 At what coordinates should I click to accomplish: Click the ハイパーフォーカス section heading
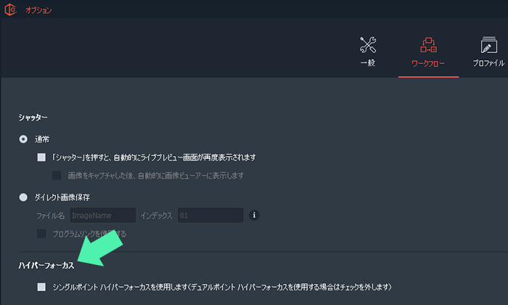click(x=46, y=266)
